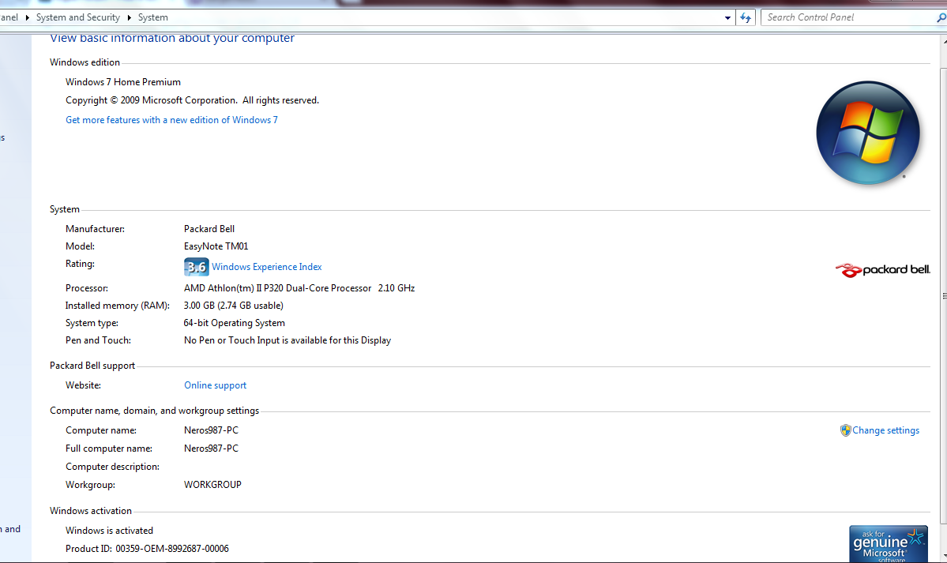947x563 pixels.
Task: Focus the Search Control Panel field
Action: 848,17
